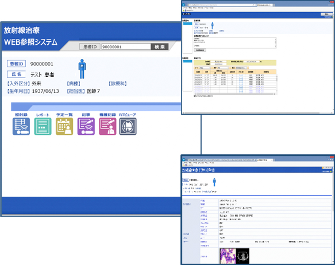Click the blue patient body figure icon
Image resolution: width=335 pixels, height=265 pixels.
82,69
